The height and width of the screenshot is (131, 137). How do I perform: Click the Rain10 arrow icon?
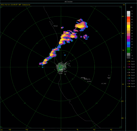[129, 86]
